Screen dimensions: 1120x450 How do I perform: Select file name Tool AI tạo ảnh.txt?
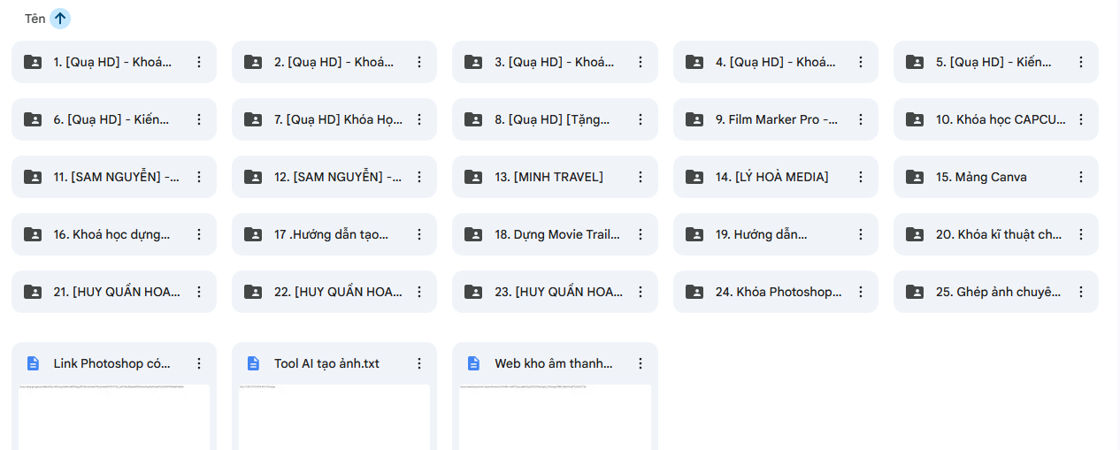[x=326, y=363]
